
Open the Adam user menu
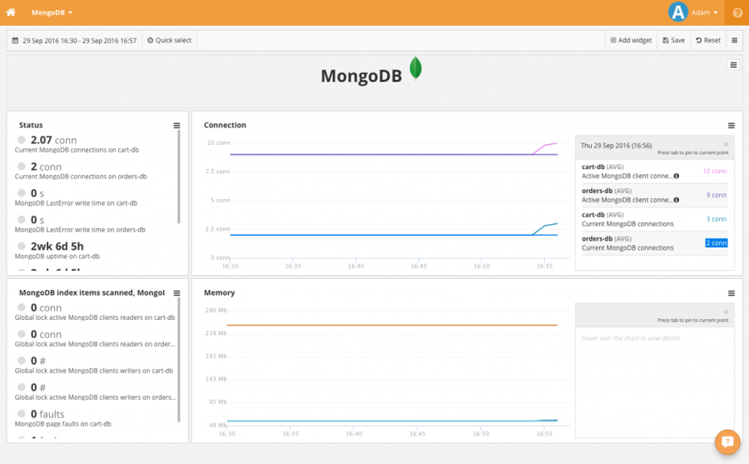click(704, 12)
